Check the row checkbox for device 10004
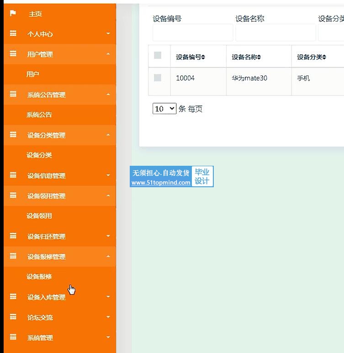Screen dimensions: 344x353 [158, 78]
